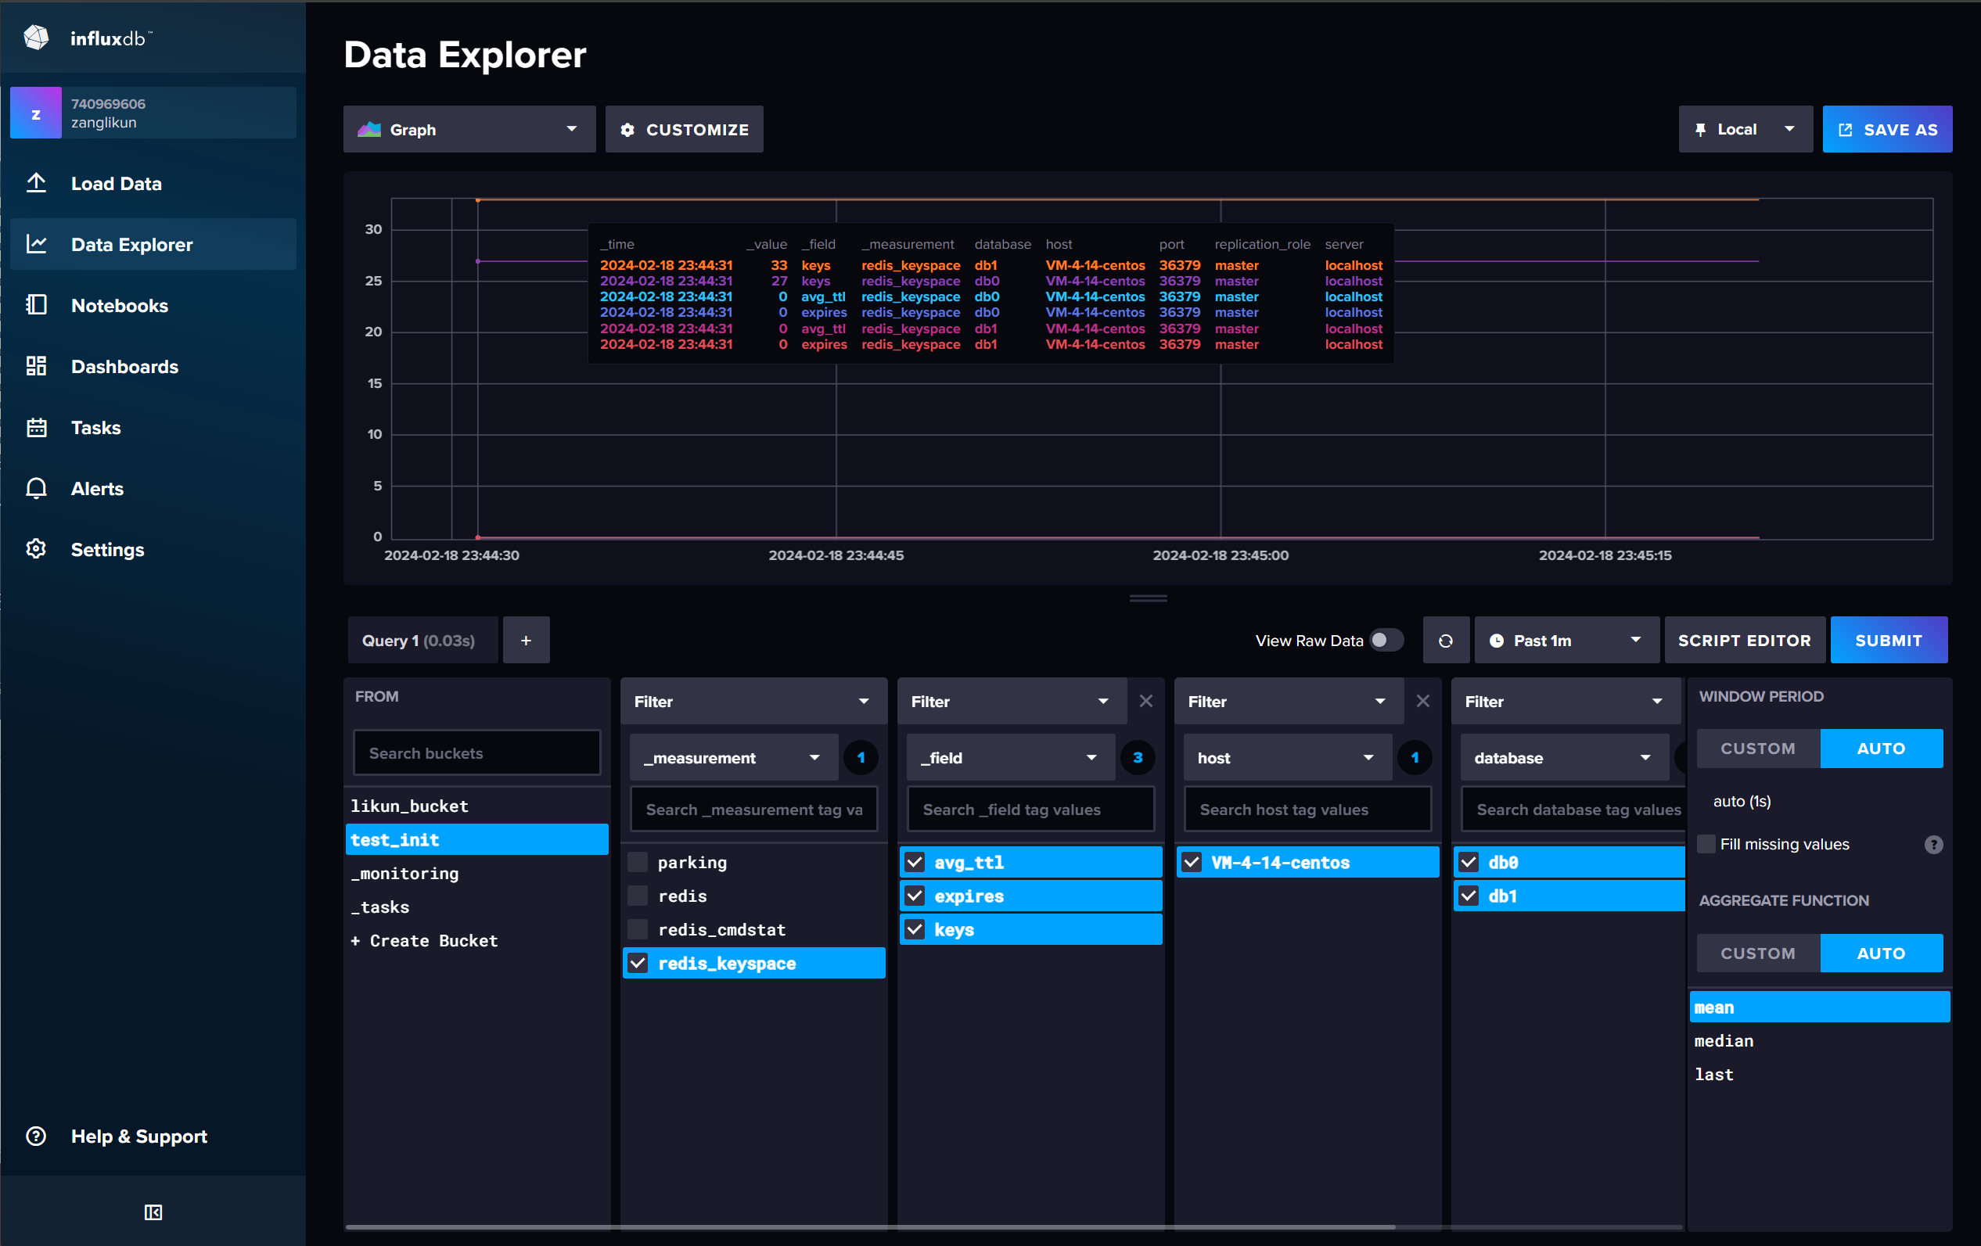Toggle the View Raw Data switch
Image resolution: width=1981 pixels, height=1246 pixels.
1386,640
